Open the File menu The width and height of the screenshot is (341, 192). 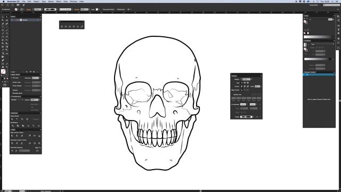pos(23,1)
